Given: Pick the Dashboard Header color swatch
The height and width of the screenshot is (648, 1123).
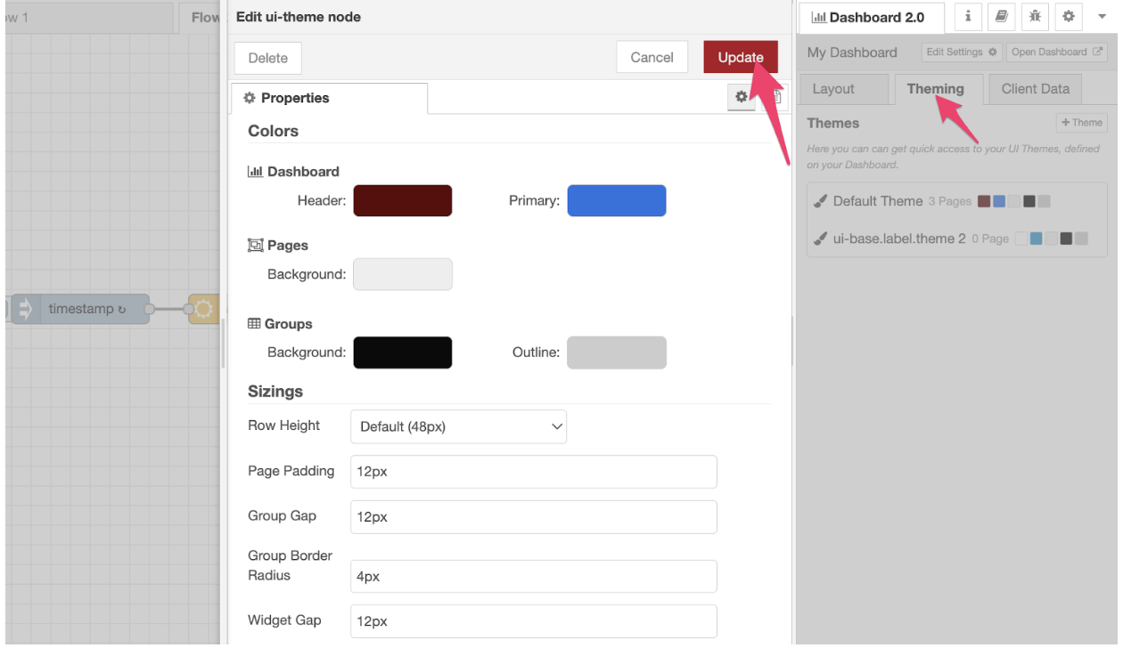Looking at the screenshot, I should click(403, 200).
